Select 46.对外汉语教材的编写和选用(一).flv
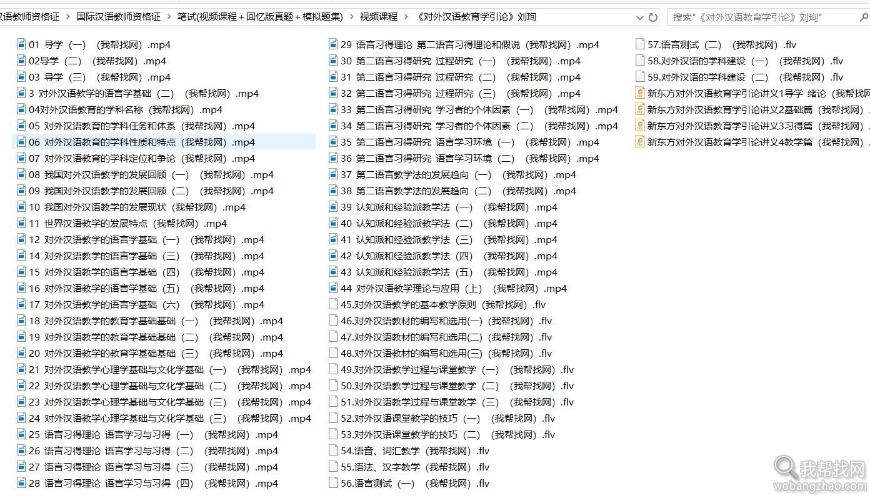This screenshot has height=498, width=870. click(x=446, y=321)
